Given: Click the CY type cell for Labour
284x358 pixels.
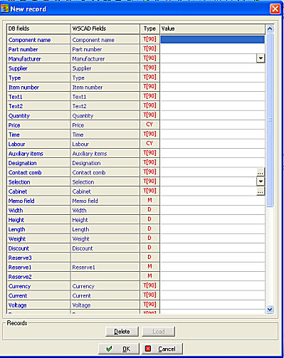Looking at the screenshot, I should (149, 144).
